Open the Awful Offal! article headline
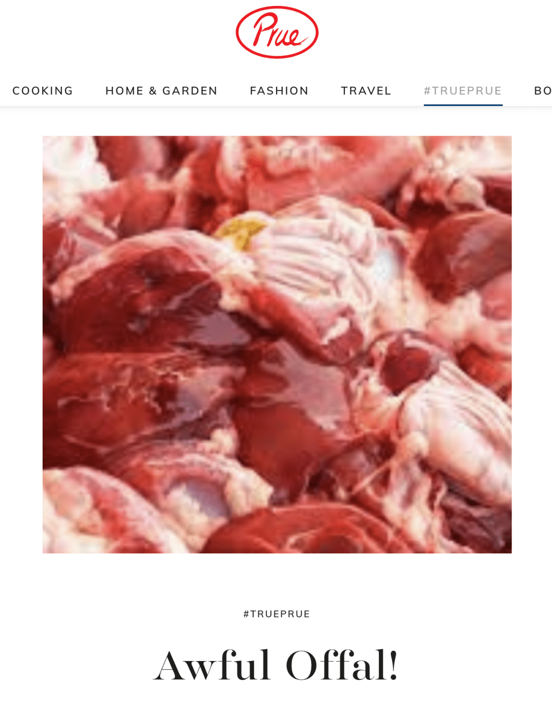This screenshot has height=724, width=552. (276, 666)
